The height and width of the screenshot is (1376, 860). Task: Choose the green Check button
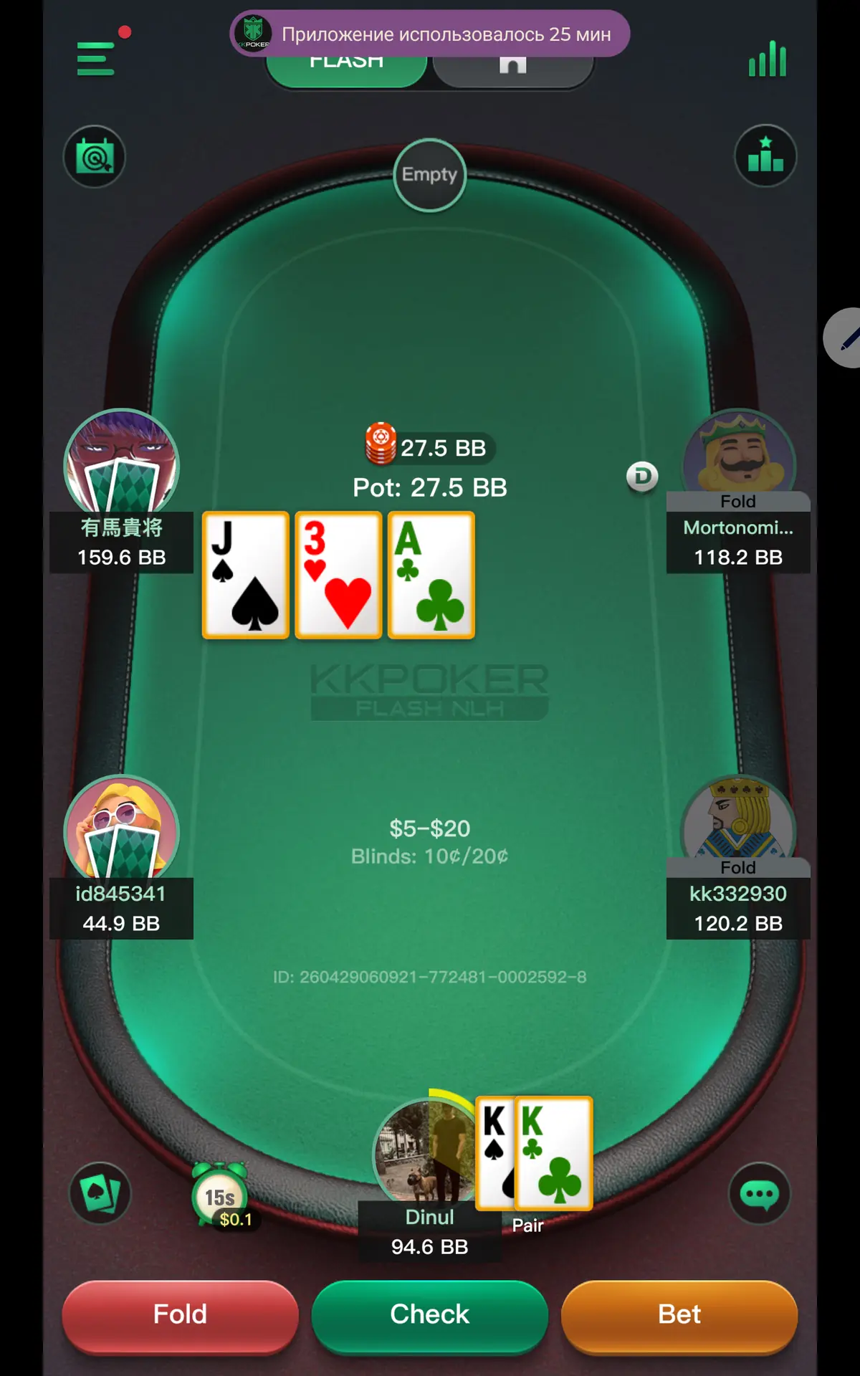click(x=430, y=1315)
